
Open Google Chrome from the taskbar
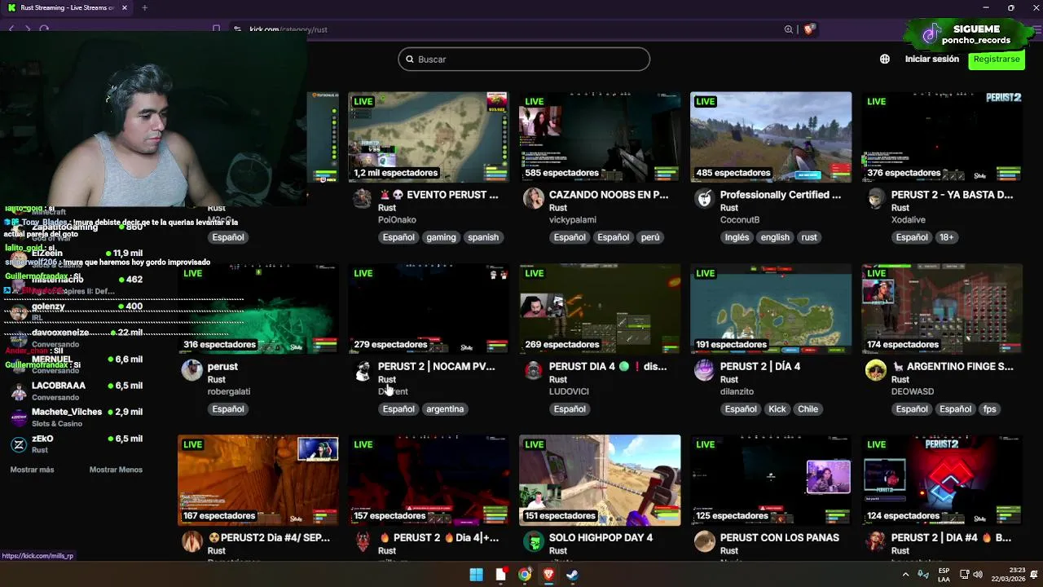[x=525, y=575]
